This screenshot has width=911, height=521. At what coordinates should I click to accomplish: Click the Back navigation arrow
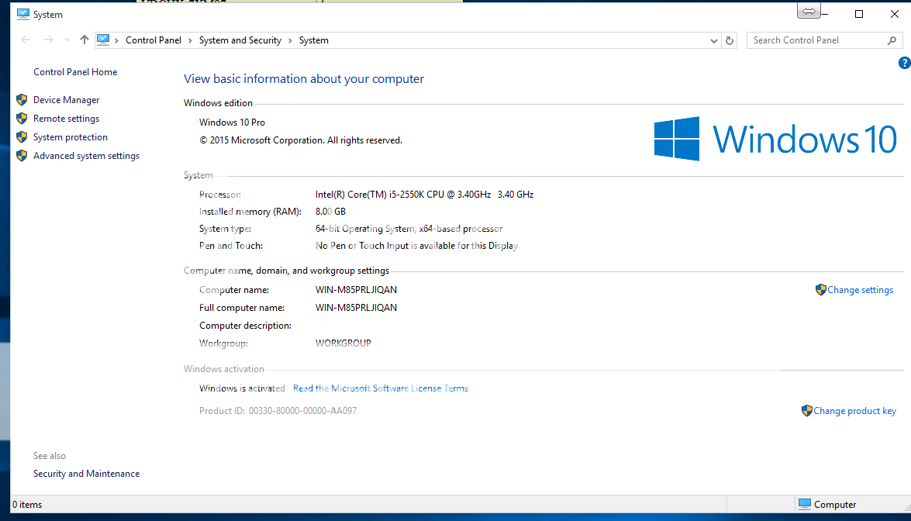click(x=26, y=40)
